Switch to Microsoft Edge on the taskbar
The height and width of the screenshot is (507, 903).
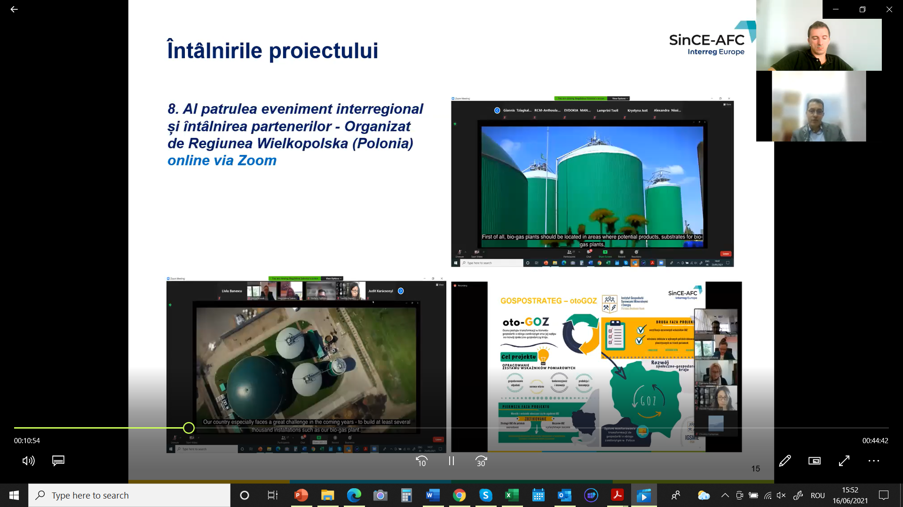pyautogui.click(x=354, y=495)
